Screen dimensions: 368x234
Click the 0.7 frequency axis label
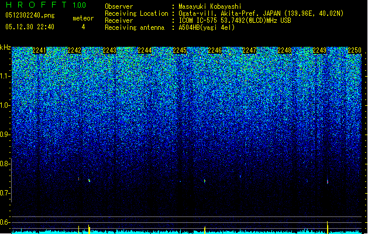[x=5, y=193]
